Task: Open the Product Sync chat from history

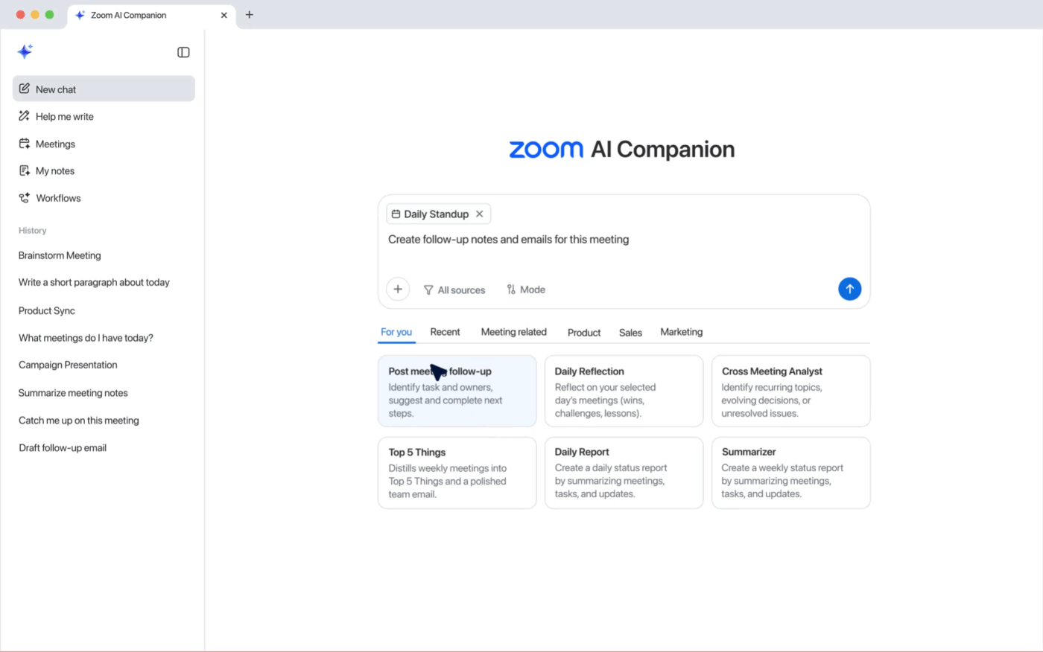Action: click(46, 310)
